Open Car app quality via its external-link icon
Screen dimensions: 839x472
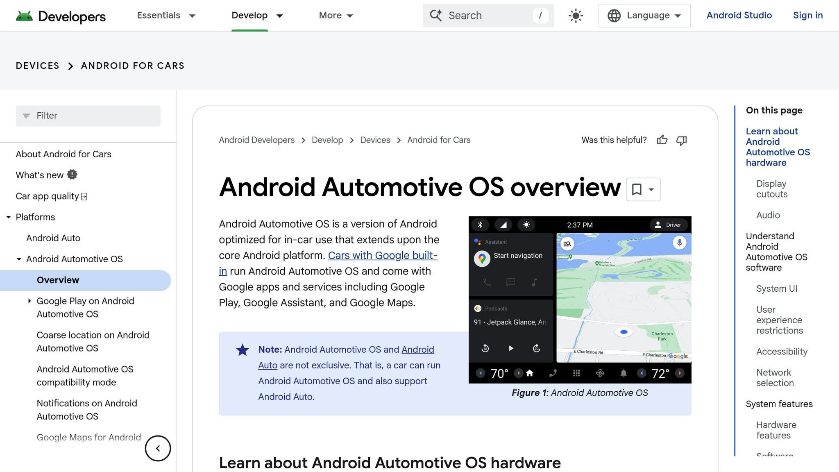[84, 196]
